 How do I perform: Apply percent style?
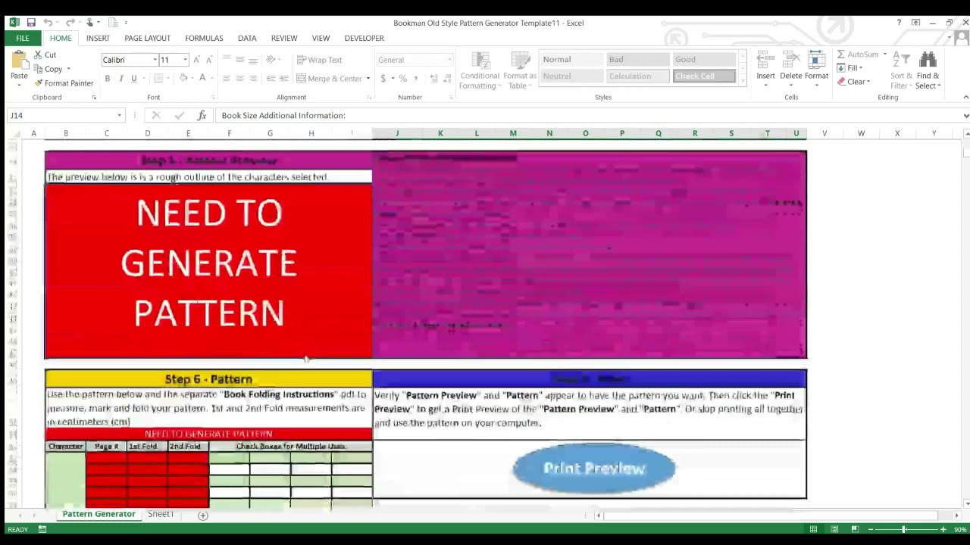click(x=403, y=79)
